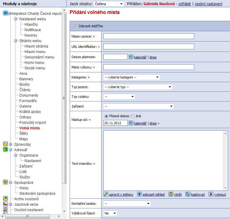Screen dimensions: 230x219
Task: Open Notifikace in the tree
Action: [33, 30]
